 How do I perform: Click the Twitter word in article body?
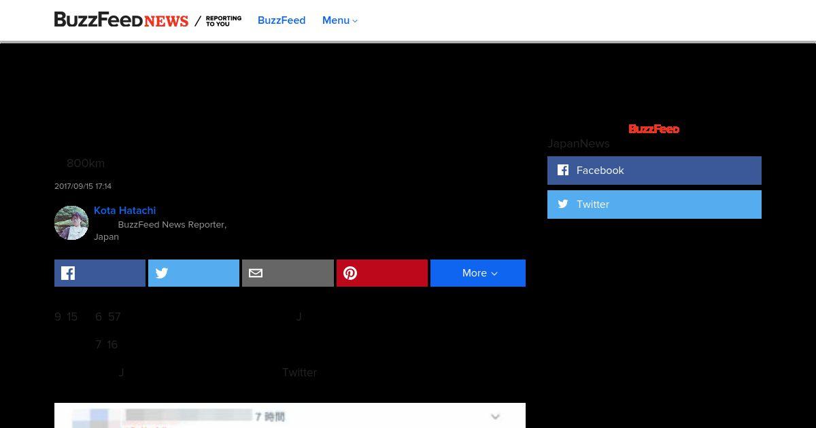click(299, 372)
